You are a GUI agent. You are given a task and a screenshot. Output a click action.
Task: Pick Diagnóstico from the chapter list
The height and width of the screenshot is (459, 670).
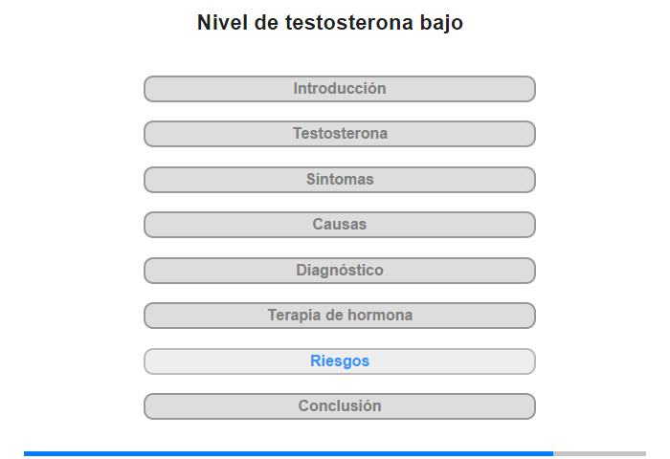coord(340,271)
